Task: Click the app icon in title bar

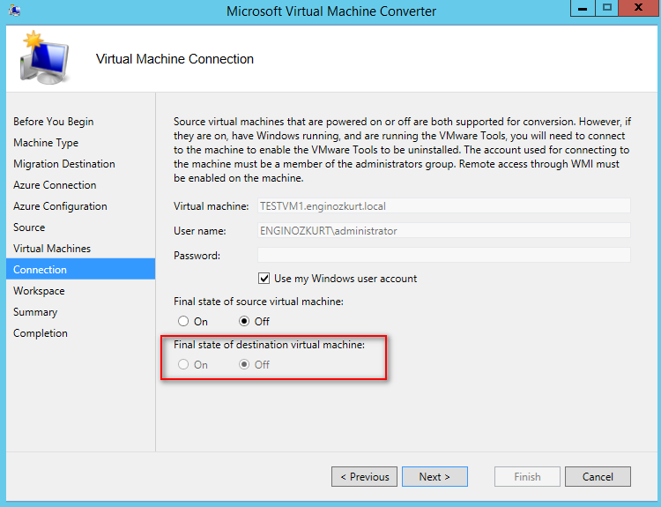Action: (14, 10)
